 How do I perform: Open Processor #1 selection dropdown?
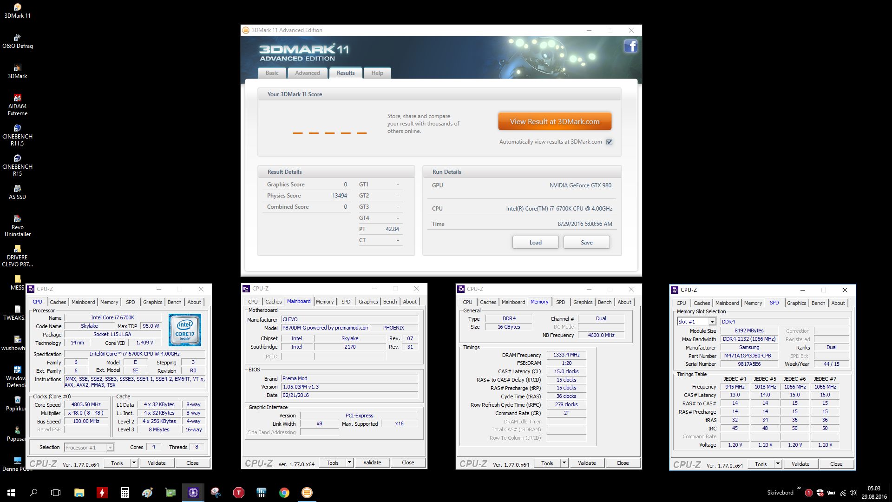tap(89, 447)
